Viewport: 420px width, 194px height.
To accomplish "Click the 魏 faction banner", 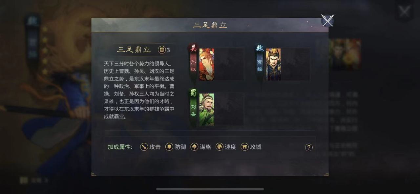I will [x=260, y=62].
